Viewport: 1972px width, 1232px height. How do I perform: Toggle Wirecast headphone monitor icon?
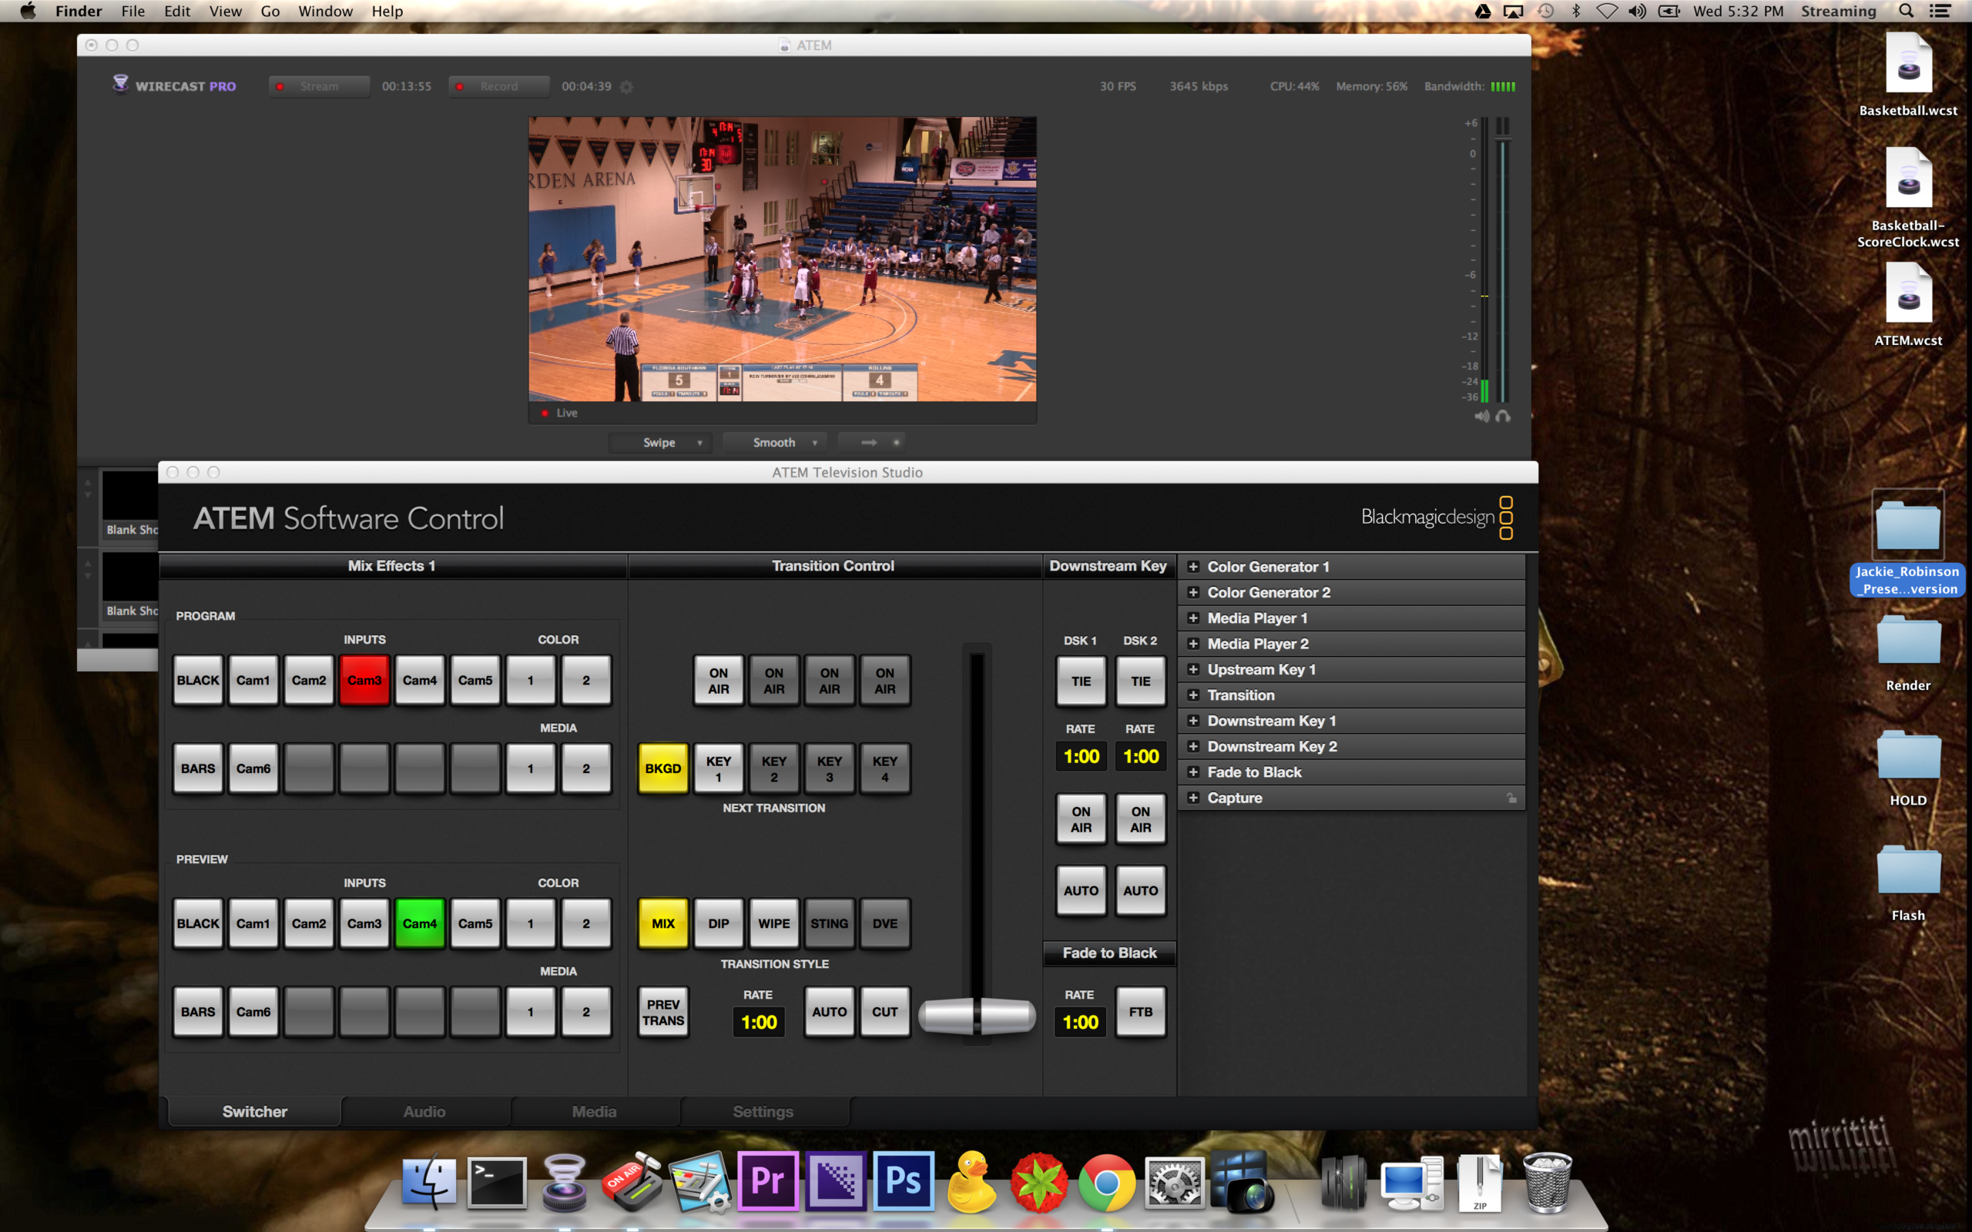click(x=1504, y=417)
